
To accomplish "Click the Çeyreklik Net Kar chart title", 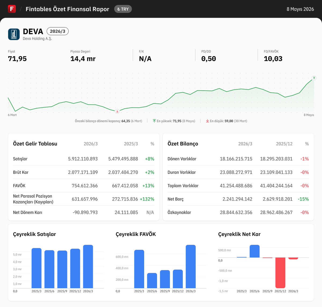I will [x=239, y=234].
